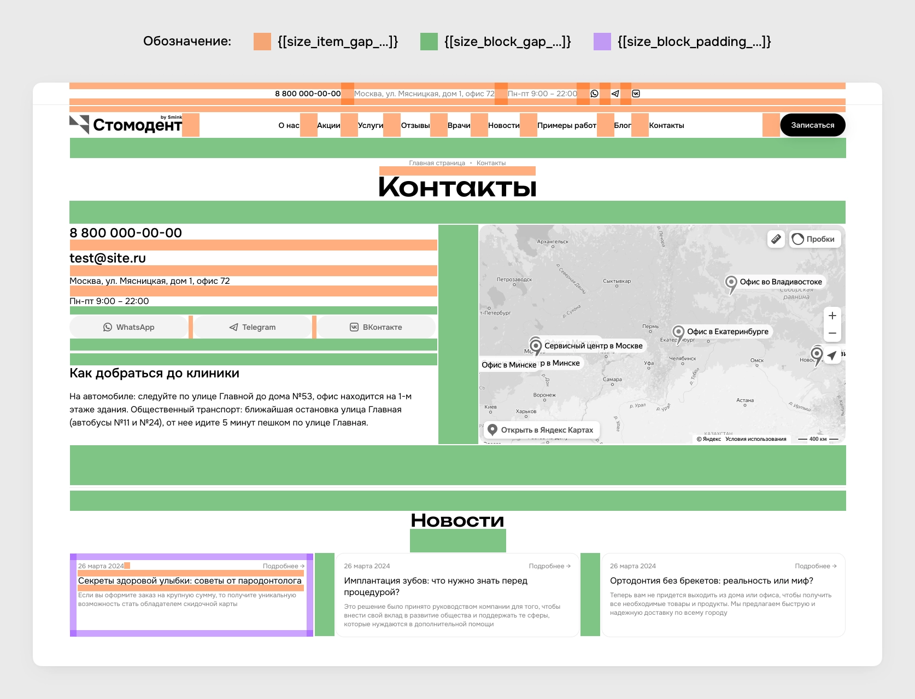Go to Врачи page

tap(459, 125)
